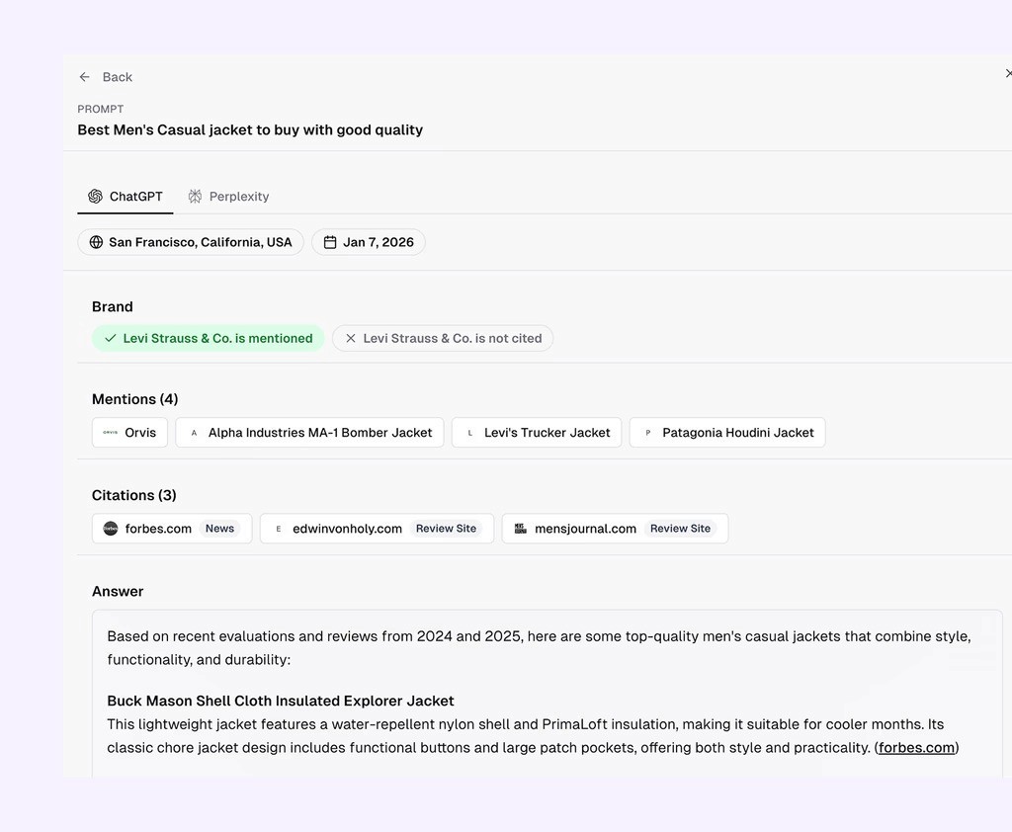The width and height of the screenshot is (1012, 832).
Task: Switch to the ChatGPT tab
Action: click(x=125, y=196)
